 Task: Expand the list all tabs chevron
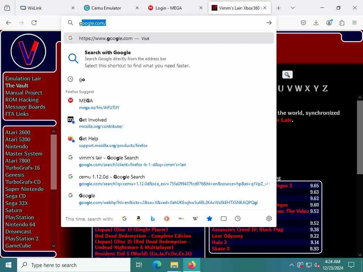pyautogui.click(x=292, y=8)
